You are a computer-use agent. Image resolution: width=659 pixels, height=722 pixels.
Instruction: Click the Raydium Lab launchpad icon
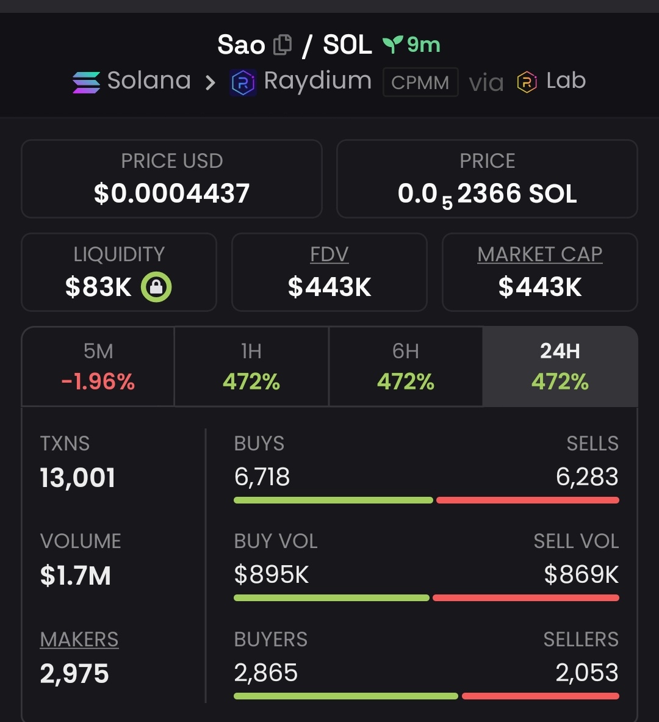(x=527, y=82)
